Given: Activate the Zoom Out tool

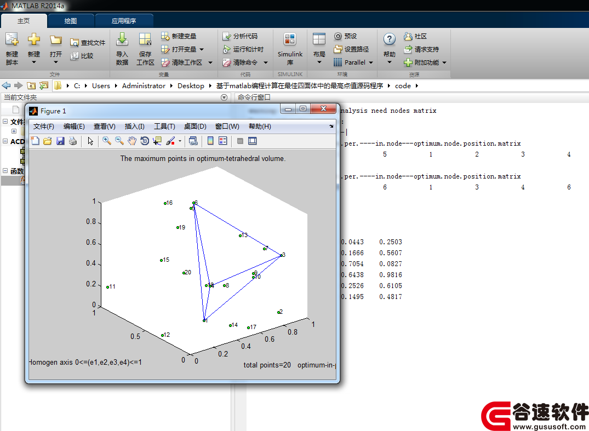Looking at the screenshot, I should click(x=119, y=141).
